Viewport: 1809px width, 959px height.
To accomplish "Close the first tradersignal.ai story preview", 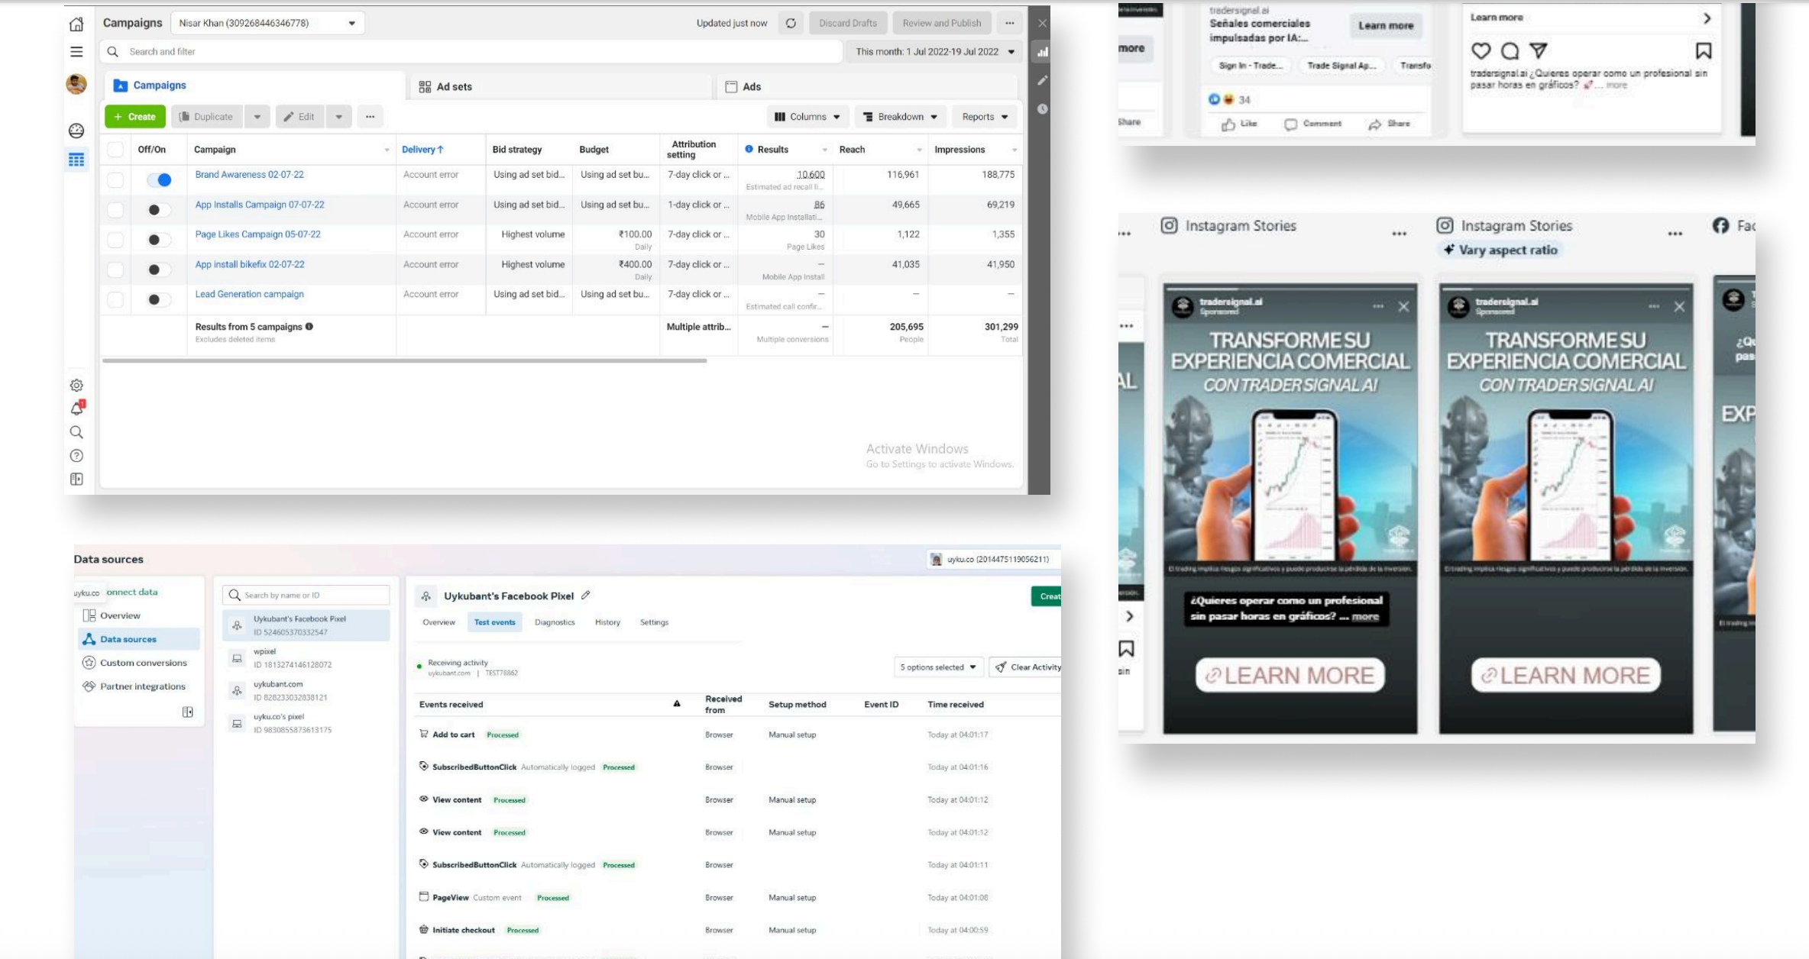I will pos(1404,307).
